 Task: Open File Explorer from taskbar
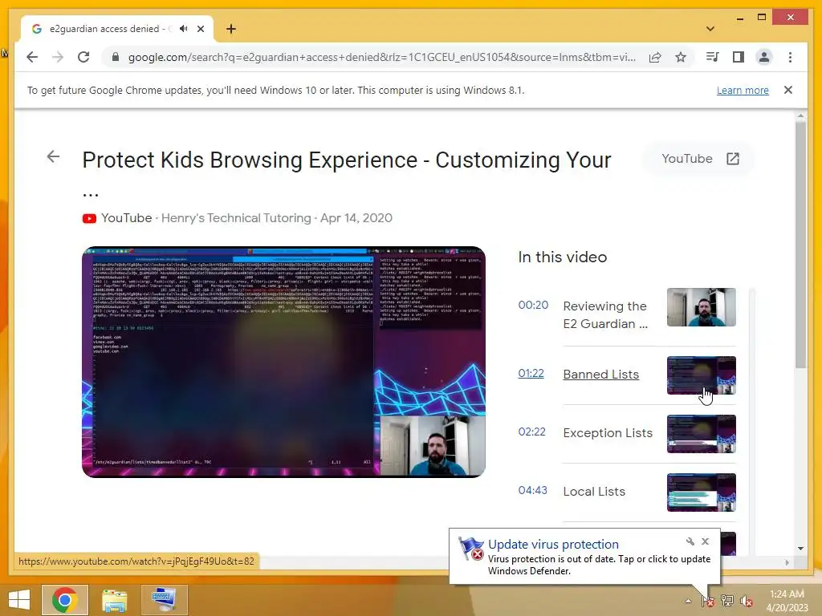click(x=114, y=600)
